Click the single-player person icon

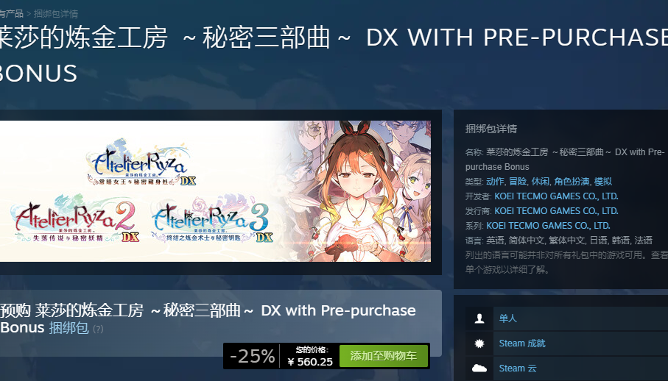(479, 318)
